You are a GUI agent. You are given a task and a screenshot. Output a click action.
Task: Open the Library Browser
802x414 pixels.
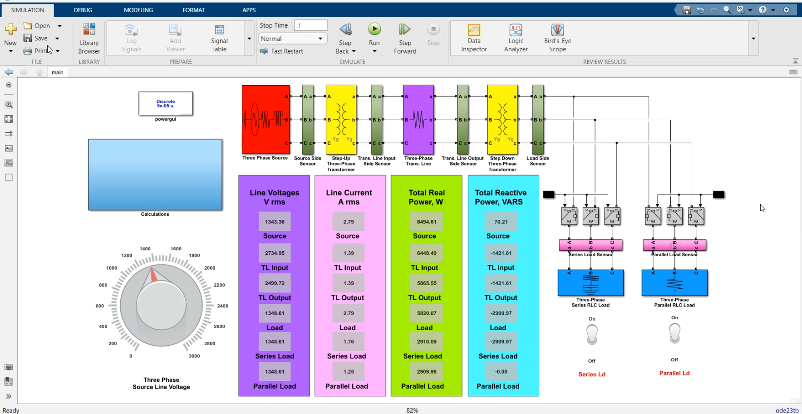89,38
